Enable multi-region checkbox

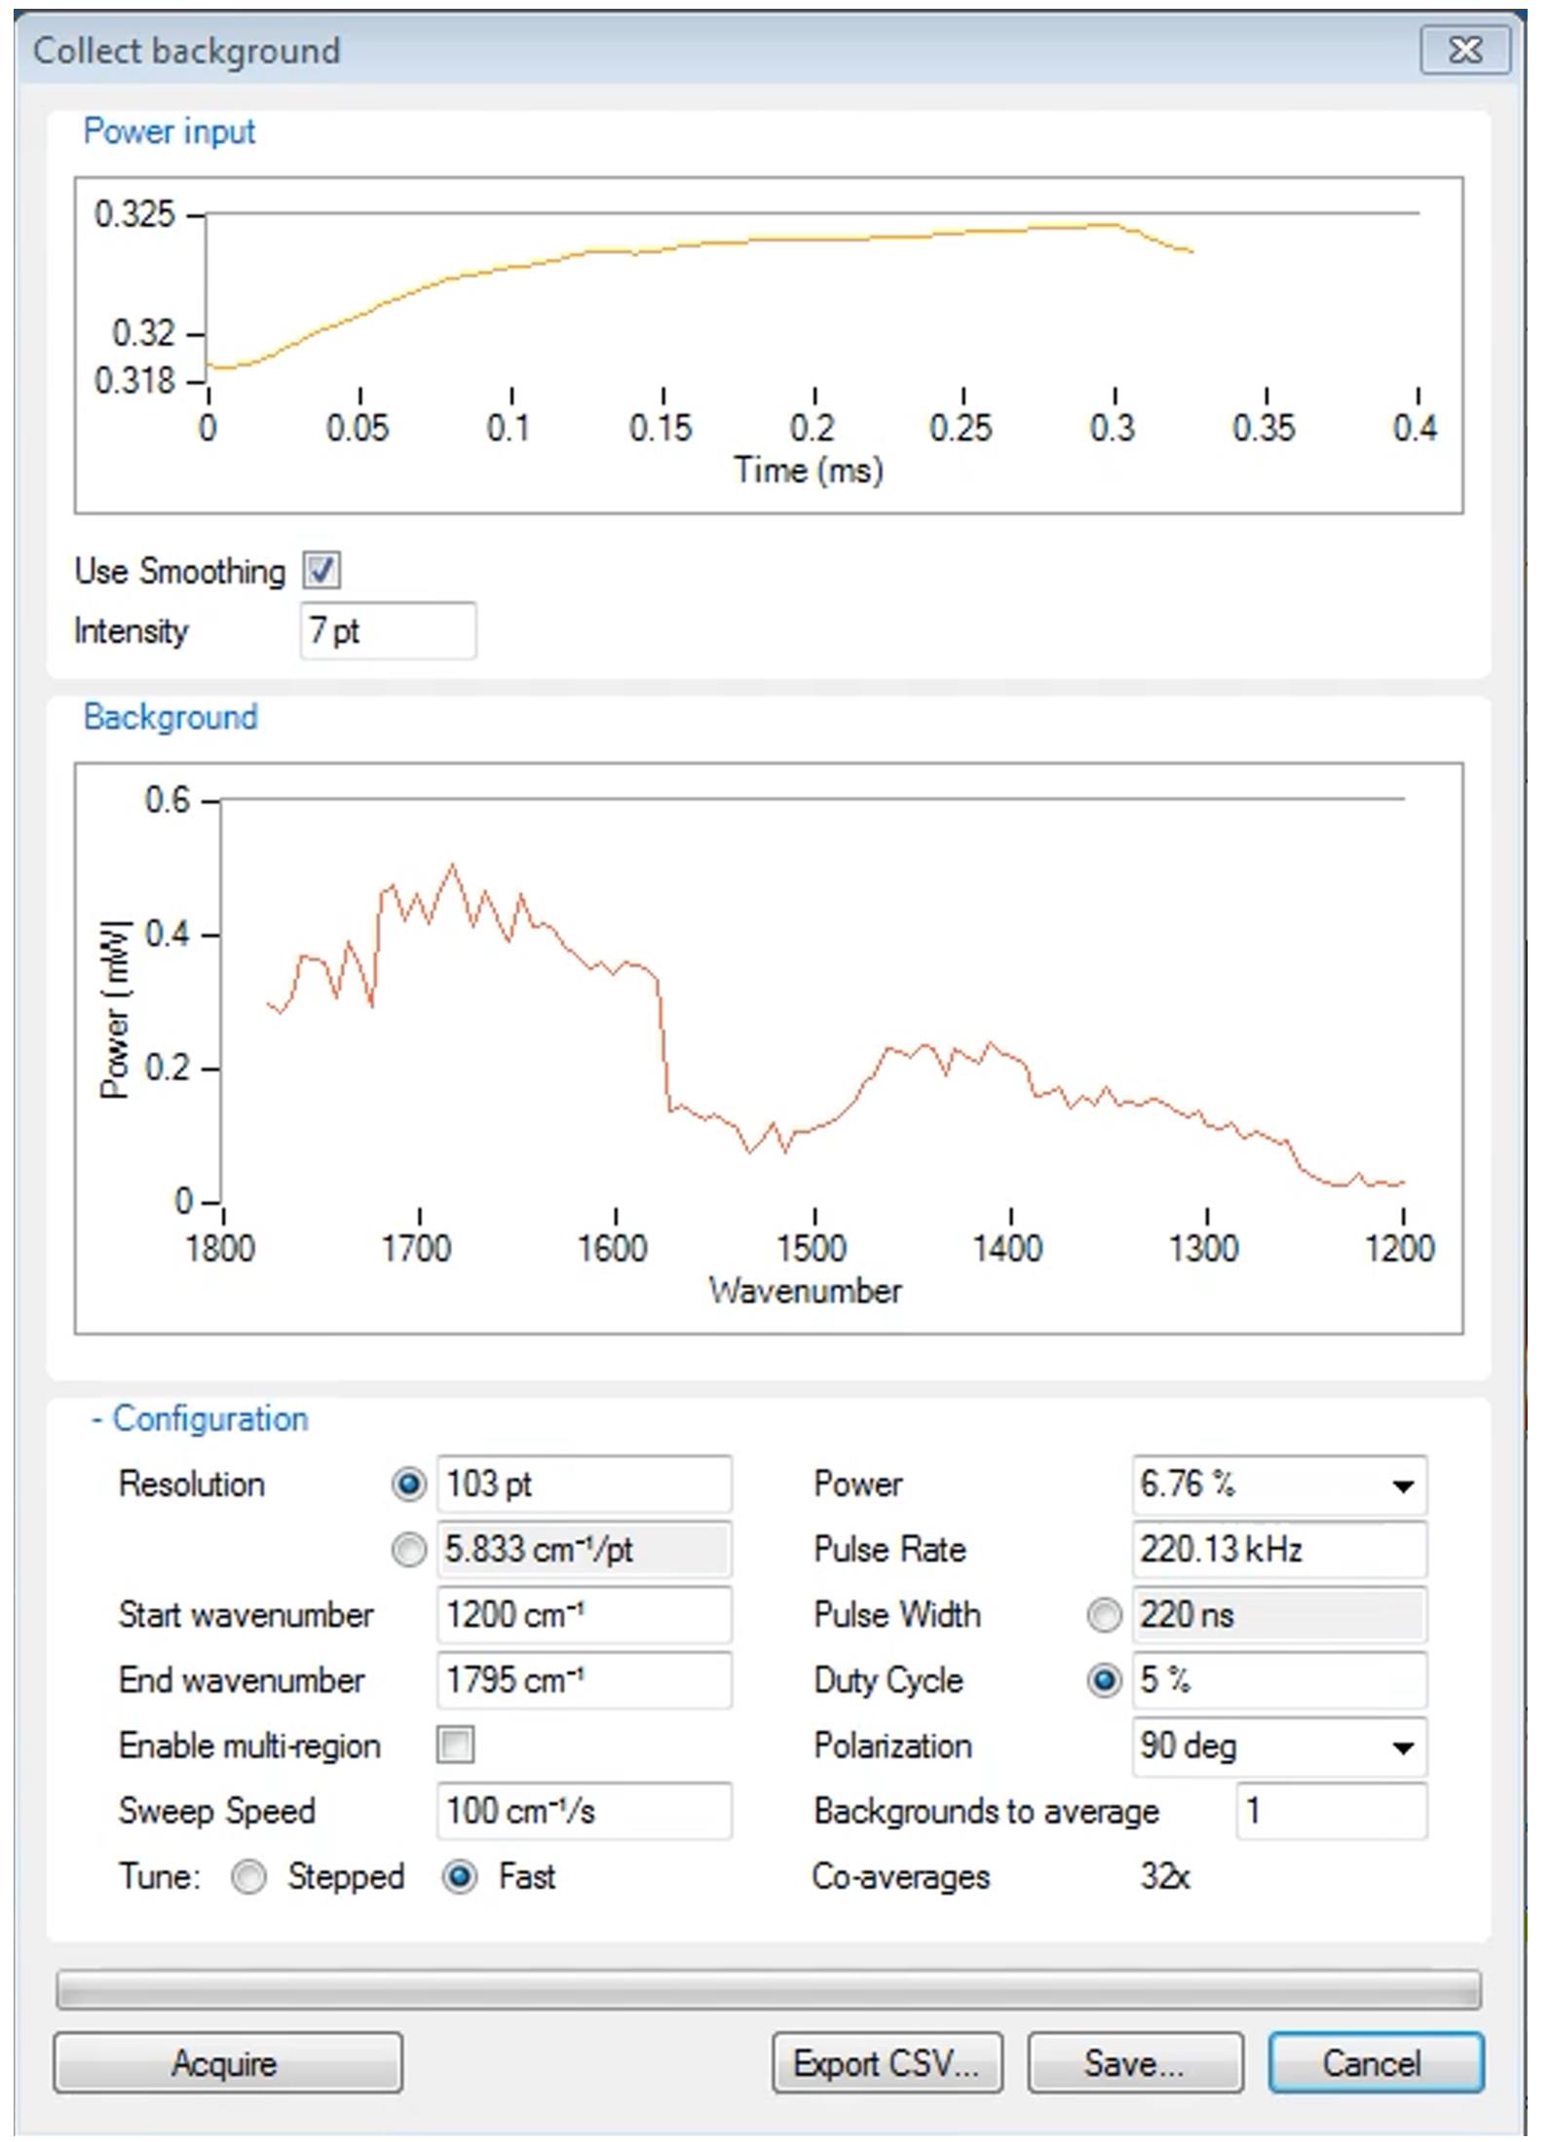point(456,1746)
